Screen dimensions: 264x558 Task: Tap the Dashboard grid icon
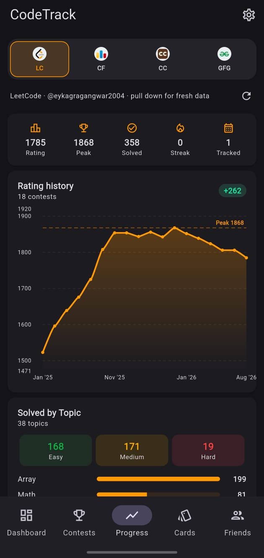(x=26, y=515)
